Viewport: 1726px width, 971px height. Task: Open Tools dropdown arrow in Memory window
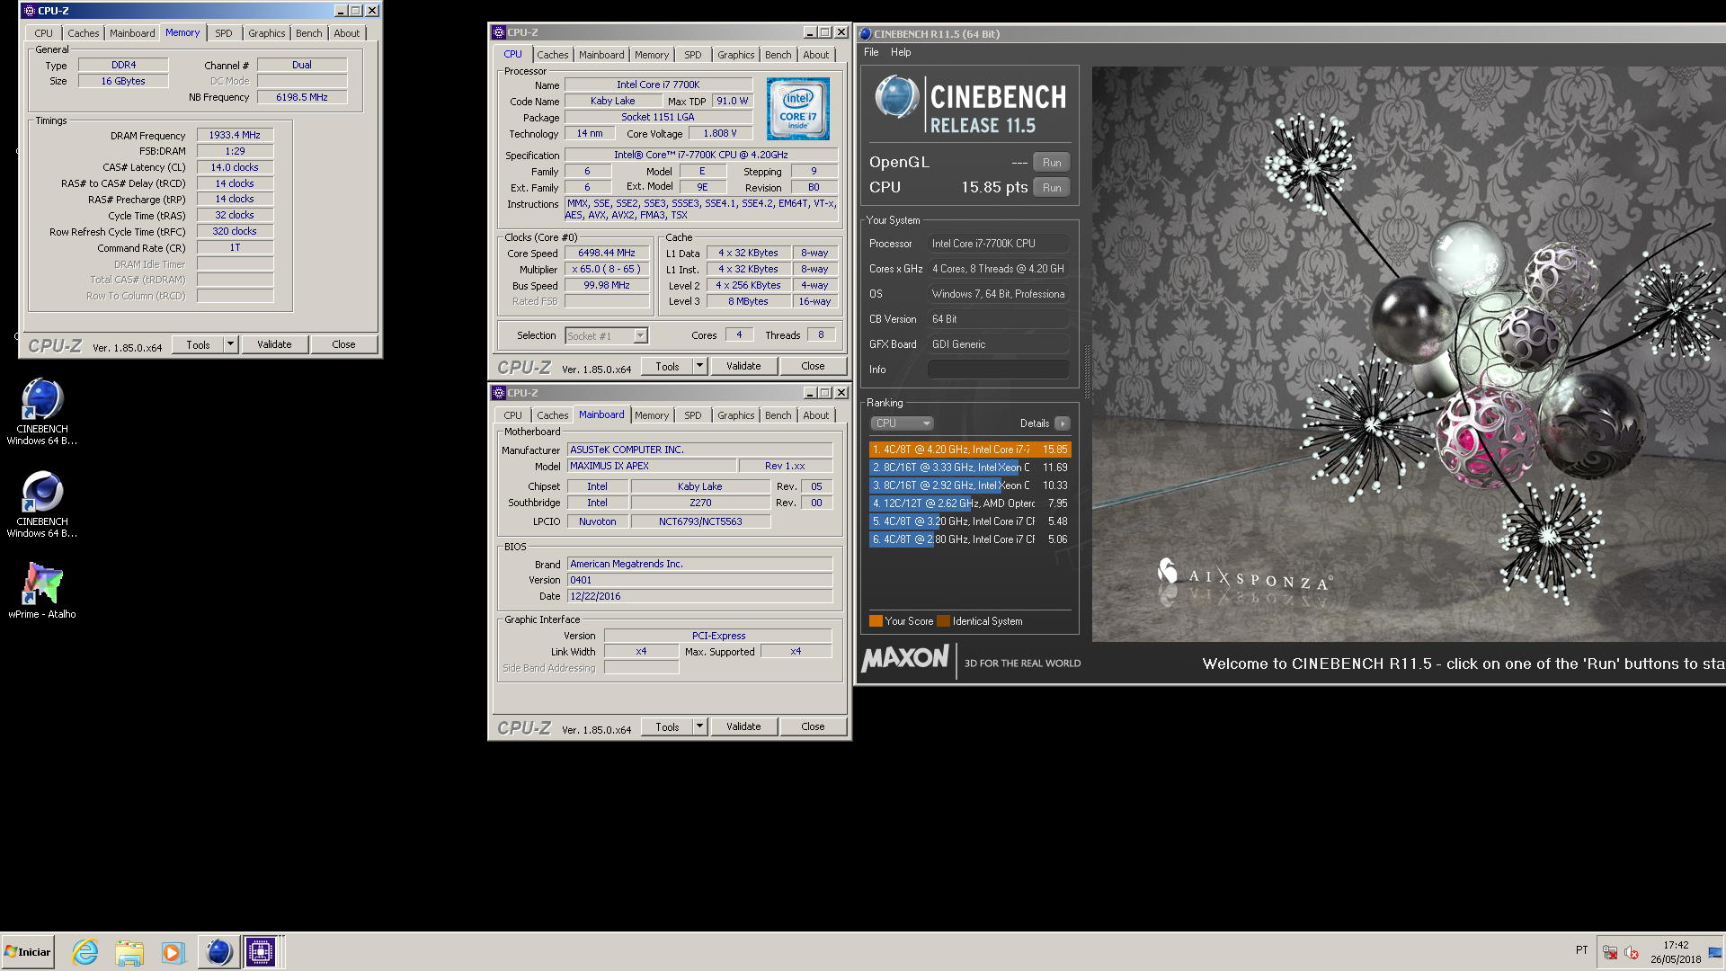230,344
